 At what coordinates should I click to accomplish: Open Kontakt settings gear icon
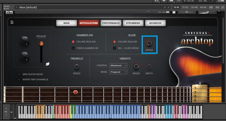pos(164,1)
